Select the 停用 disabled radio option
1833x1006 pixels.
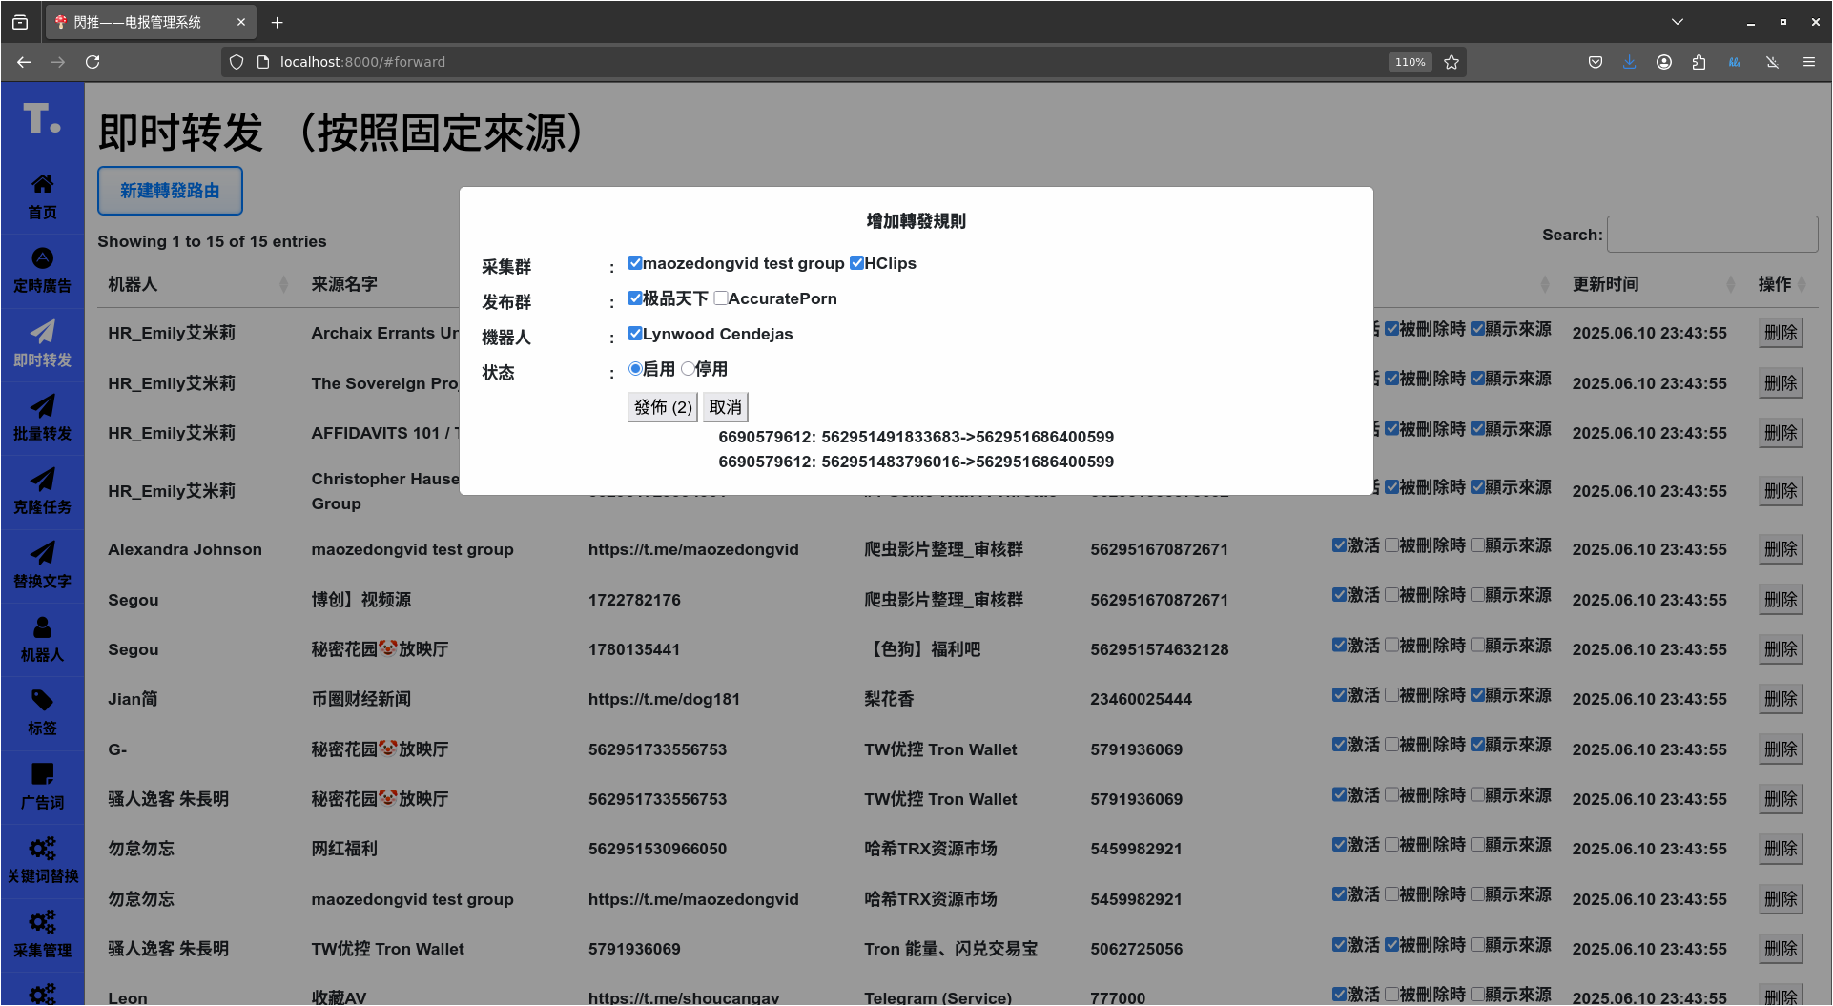688,369
